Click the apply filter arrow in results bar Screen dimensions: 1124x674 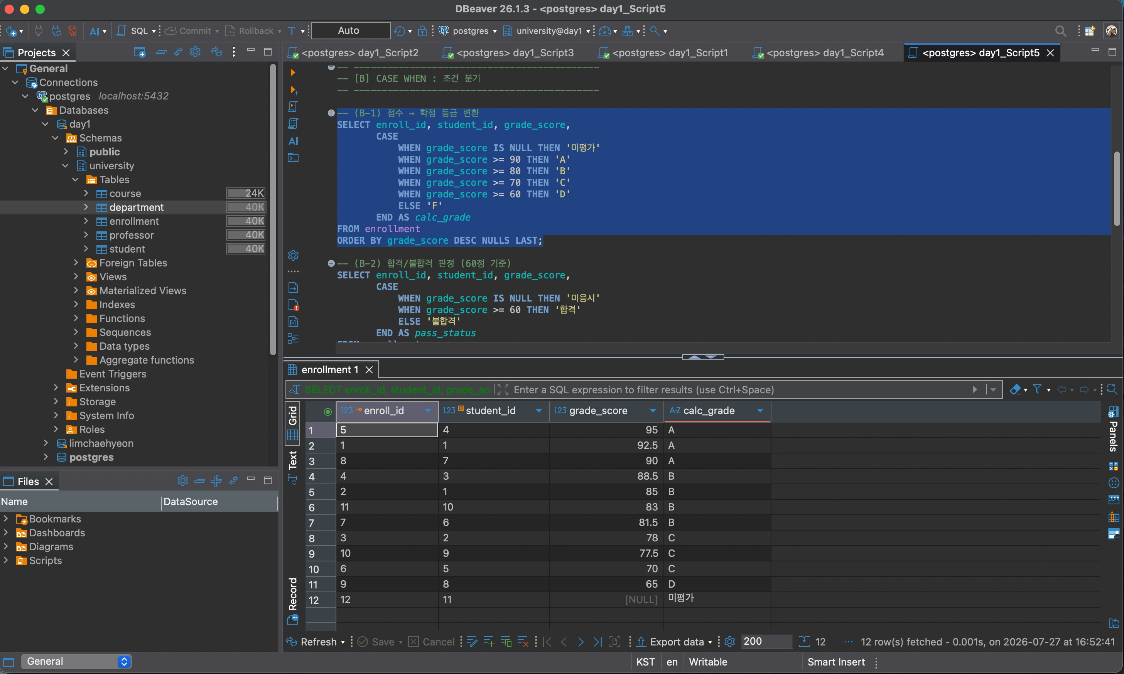[x=974, y=390]
